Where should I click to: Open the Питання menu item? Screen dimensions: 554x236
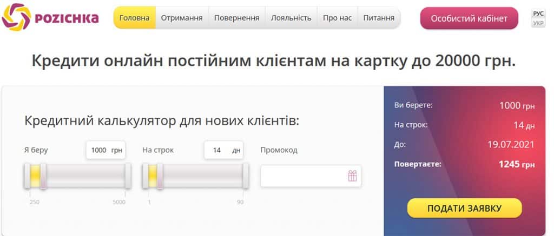tap(379, 18)
